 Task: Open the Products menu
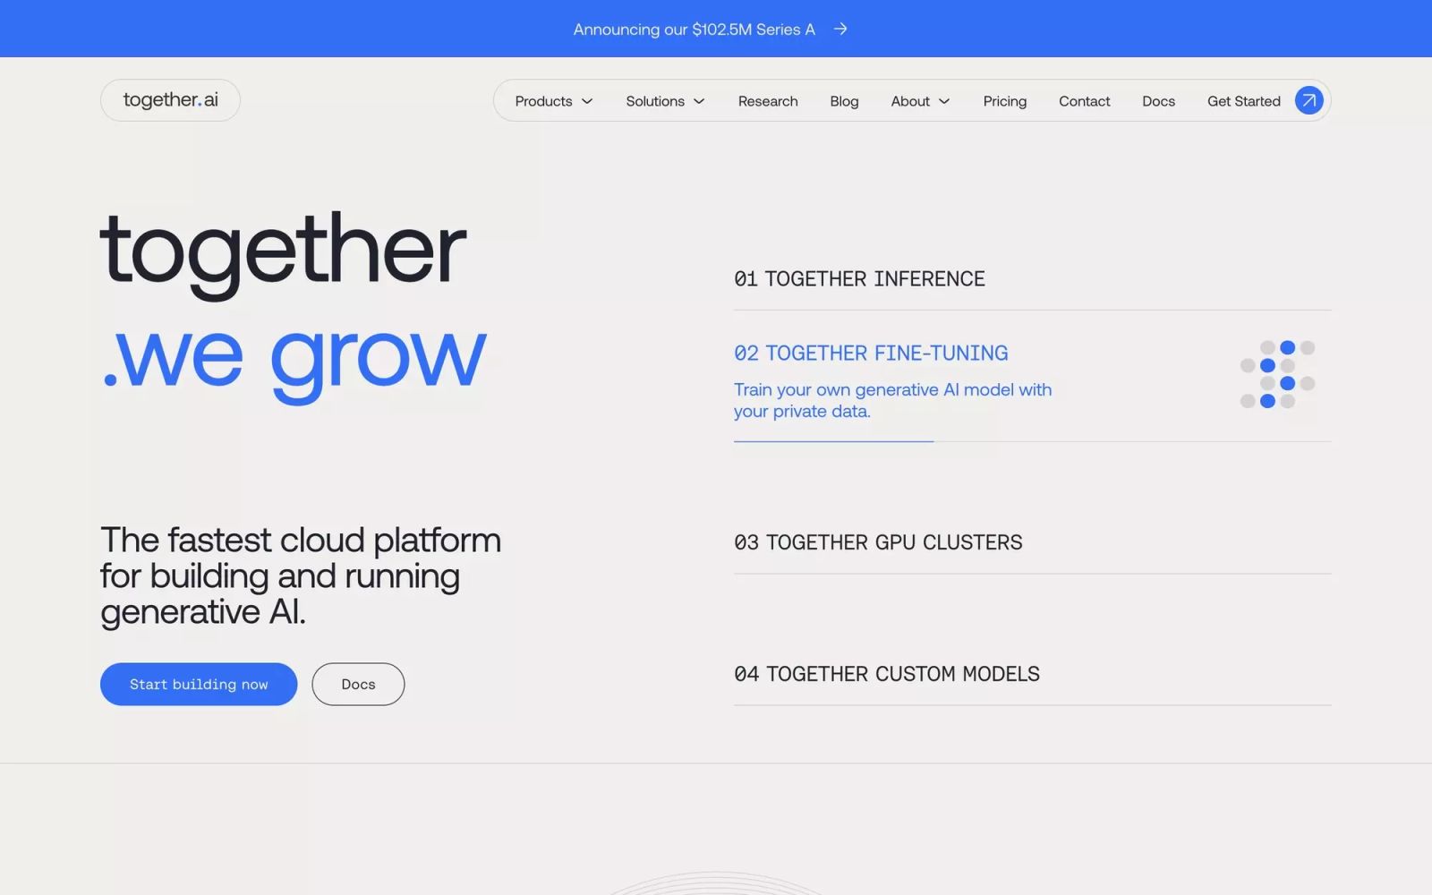554,101
